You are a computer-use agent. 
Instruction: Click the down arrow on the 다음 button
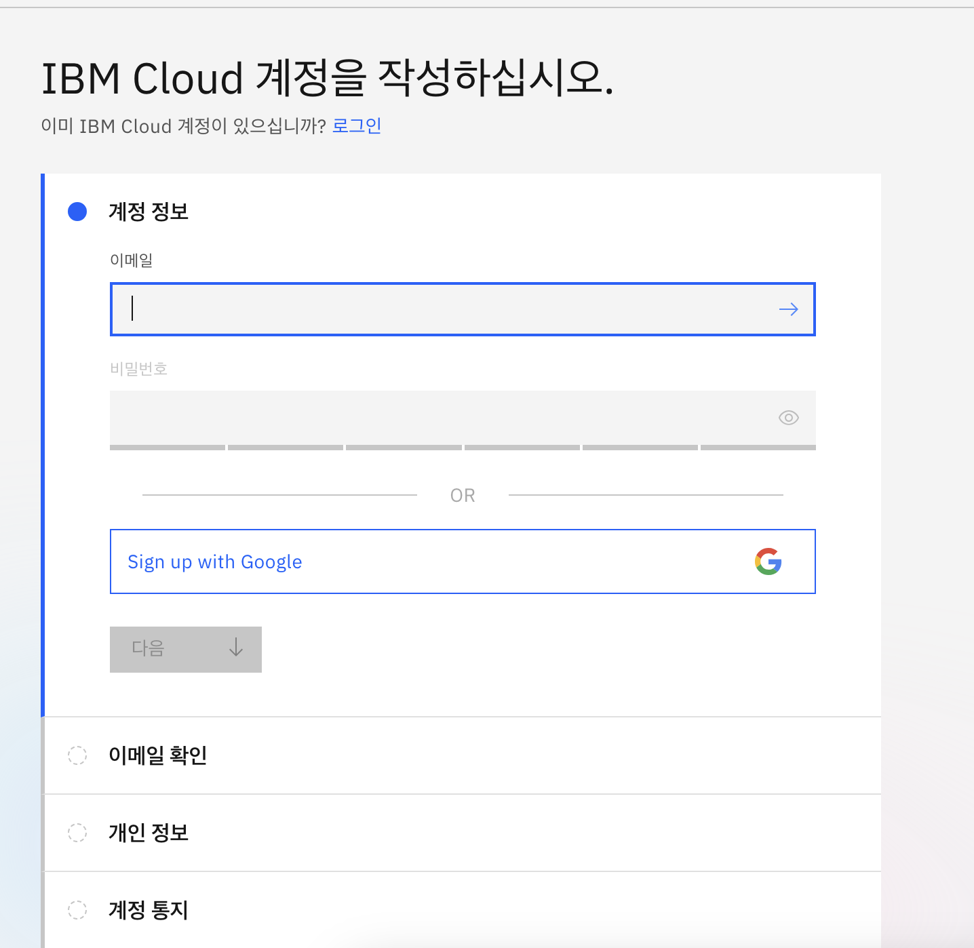pyautogui.click(x=235, y=647)
